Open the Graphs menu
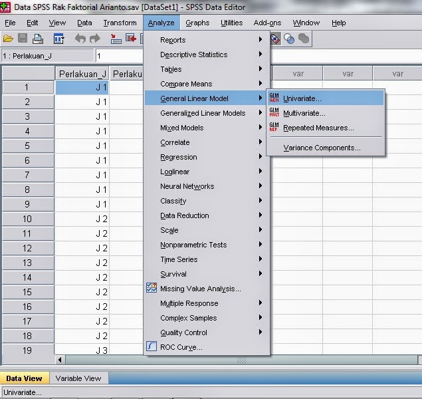Screen dimensions: 422x399 coord(197,23)
